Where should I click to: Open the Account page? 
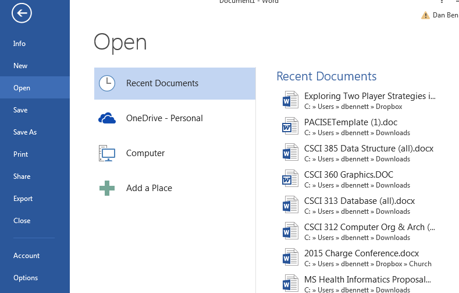click(27, 256)
